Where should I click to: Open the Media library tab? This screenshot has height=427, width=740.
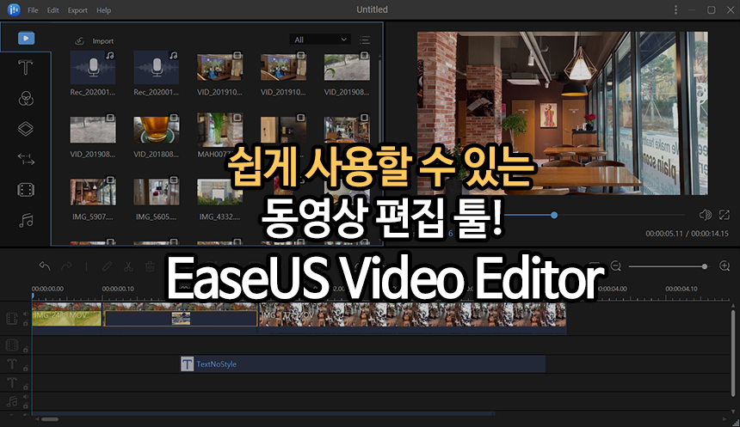pyautogui.click(x=26, y=38)
